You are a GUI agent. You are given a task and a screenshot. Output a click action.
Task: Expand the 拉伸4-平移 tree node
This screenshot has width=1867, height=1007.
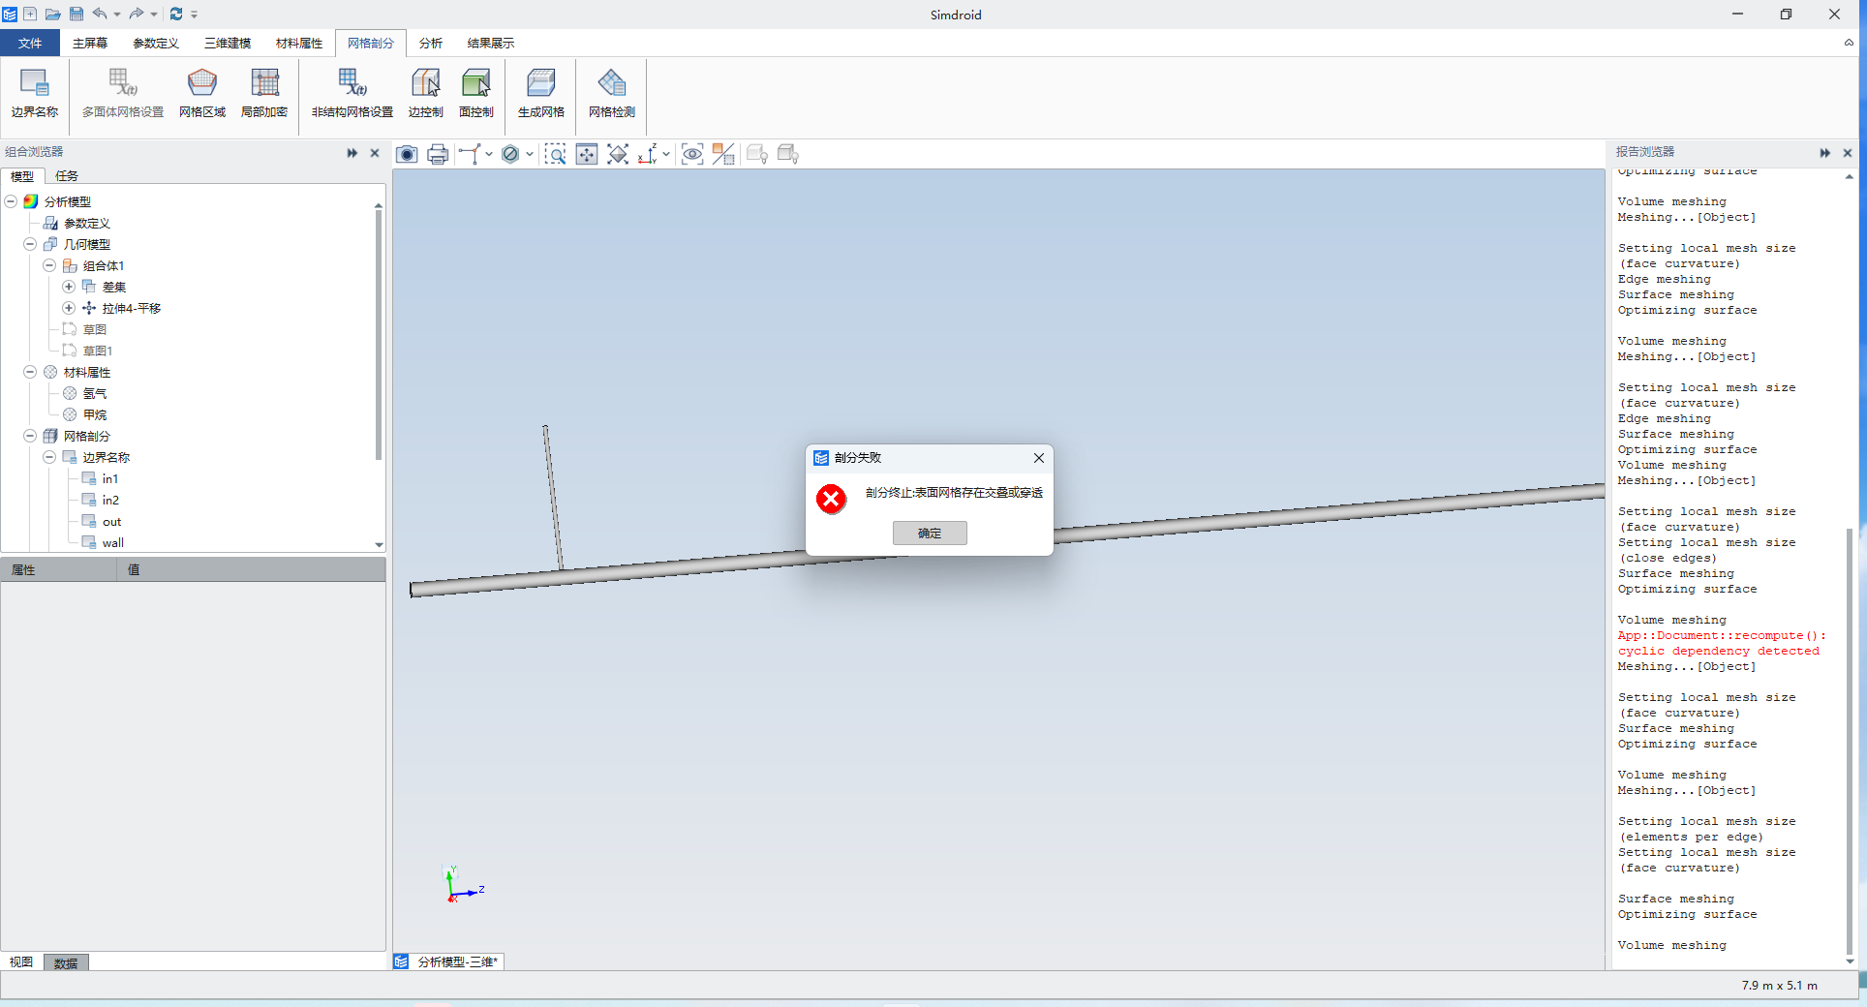click(x=69, y=308)
